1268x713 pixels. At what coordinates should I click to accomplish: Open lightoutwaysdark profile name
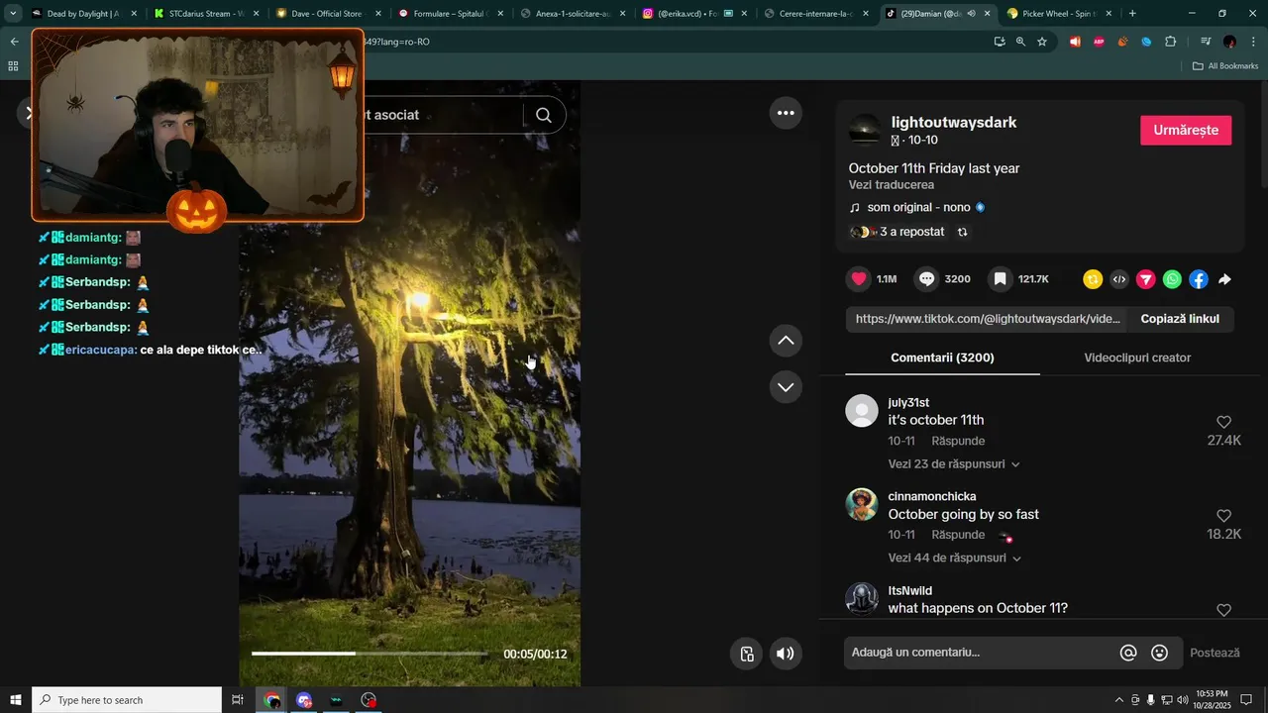coord(954,123)
